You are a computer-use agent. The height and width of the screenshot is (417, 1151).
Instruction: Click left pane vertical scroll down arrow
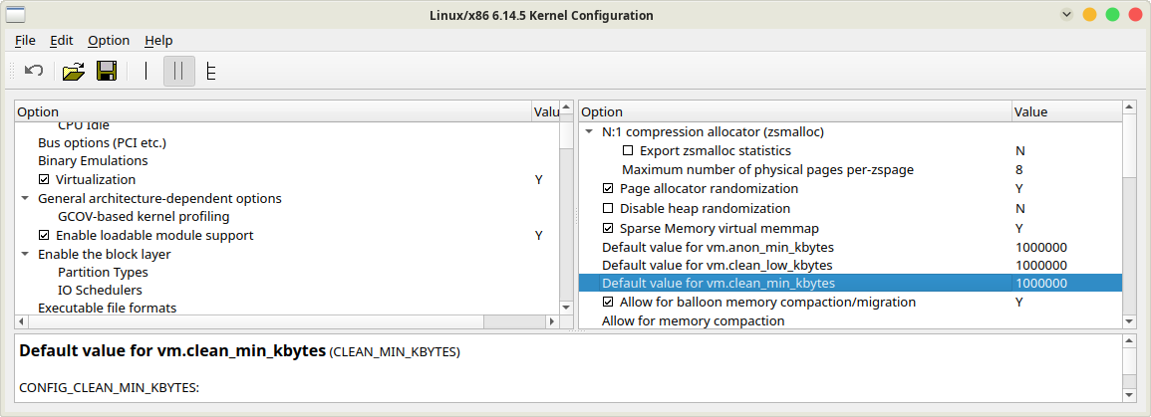[x=566, y=307]
